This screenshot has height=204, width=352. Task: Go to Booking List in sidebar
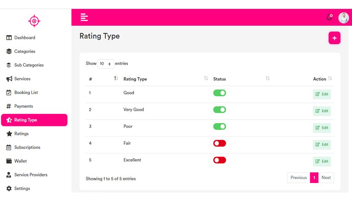[x=22, y=92]
